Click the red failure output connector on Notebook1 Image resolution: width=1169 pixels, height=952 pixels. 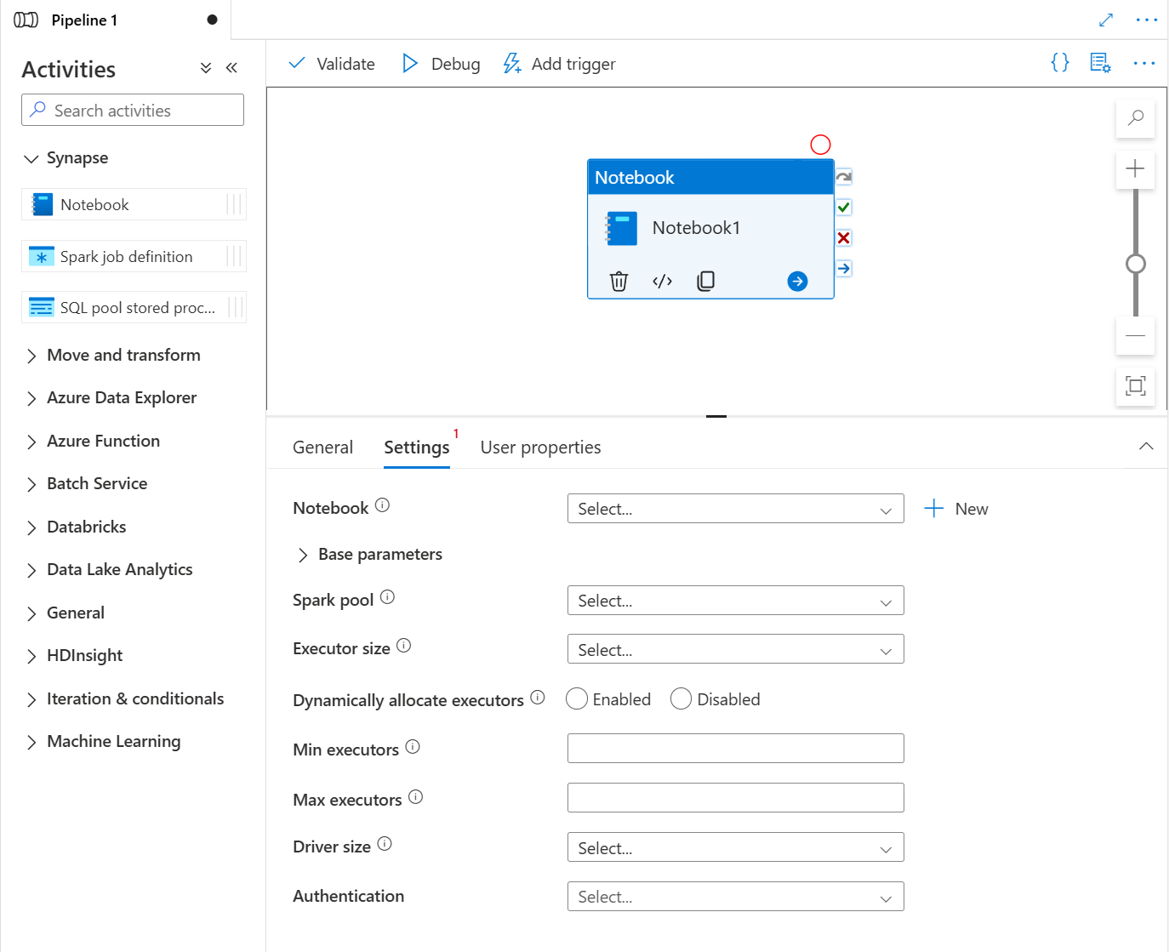pyautogui.click(x=842, y=237)
